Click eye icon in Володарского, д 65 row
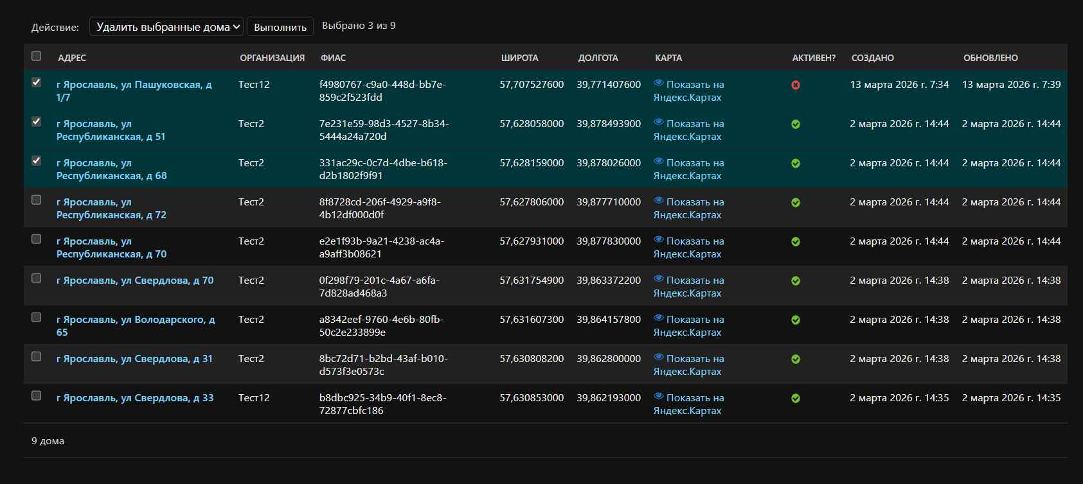 pyautogui.click(x=658, y=318)
